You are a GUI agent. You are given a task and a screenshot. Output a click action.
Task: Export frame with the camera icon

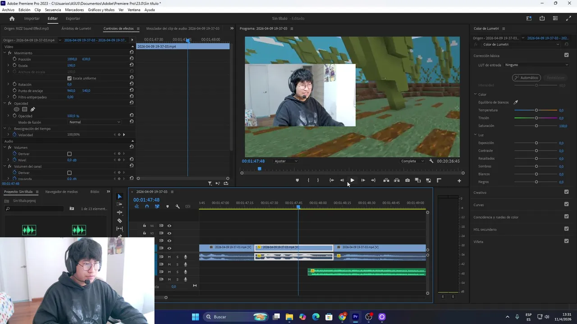(x=408, y=180)
